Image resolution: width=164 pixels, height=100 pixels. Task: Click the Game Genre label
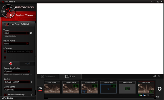tap(9, 87)
